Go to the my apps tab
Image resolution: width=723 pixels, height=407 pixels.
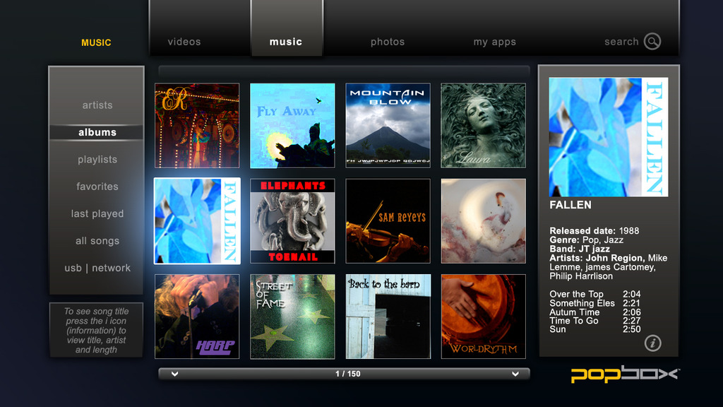[495, 42]
